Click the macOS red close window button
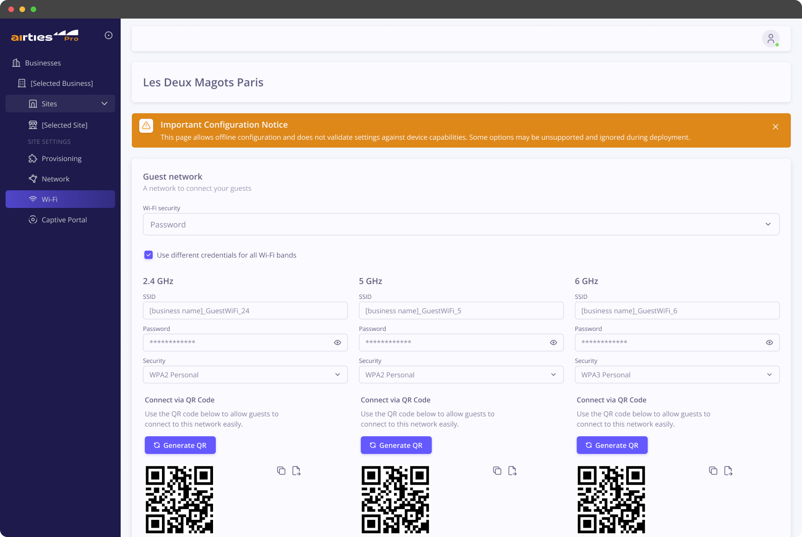Viewport: 802px width, 537px height. click(11, 9)
